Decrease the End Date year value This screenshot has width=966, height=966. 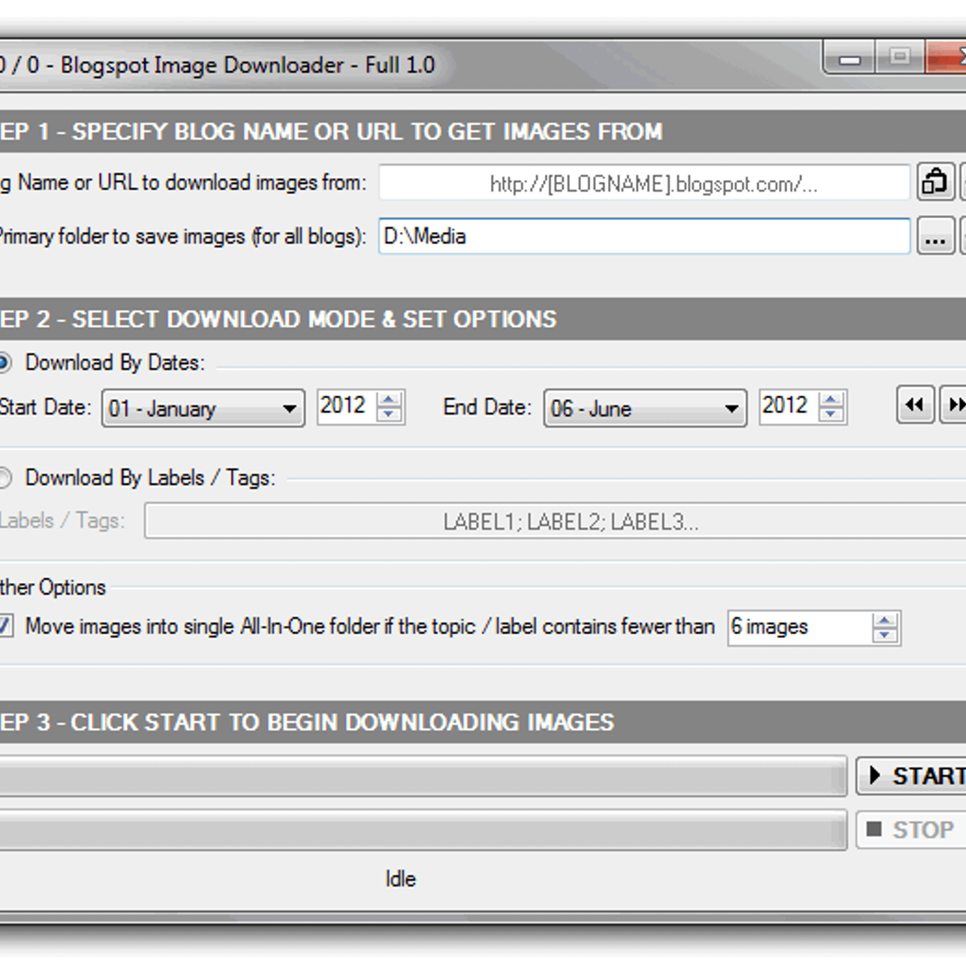pyautogui.click(x=831, y=414)
